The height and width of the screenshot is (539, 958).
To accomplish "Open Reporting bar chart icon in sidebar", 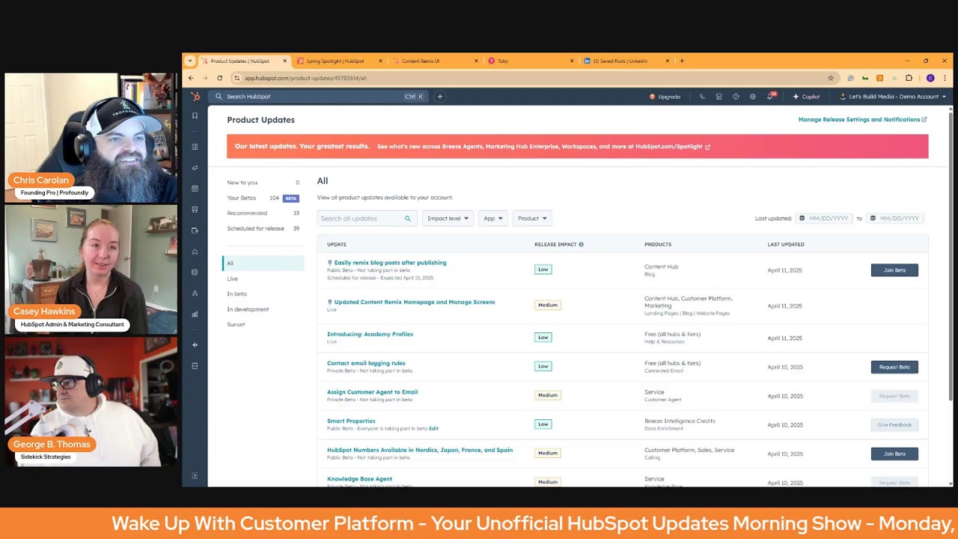I will [195, 314].
